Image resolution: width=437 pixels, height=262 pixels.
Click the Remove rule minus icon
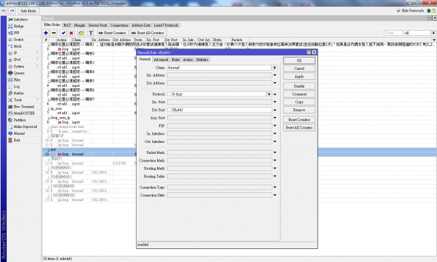click(x=54, y=33)
